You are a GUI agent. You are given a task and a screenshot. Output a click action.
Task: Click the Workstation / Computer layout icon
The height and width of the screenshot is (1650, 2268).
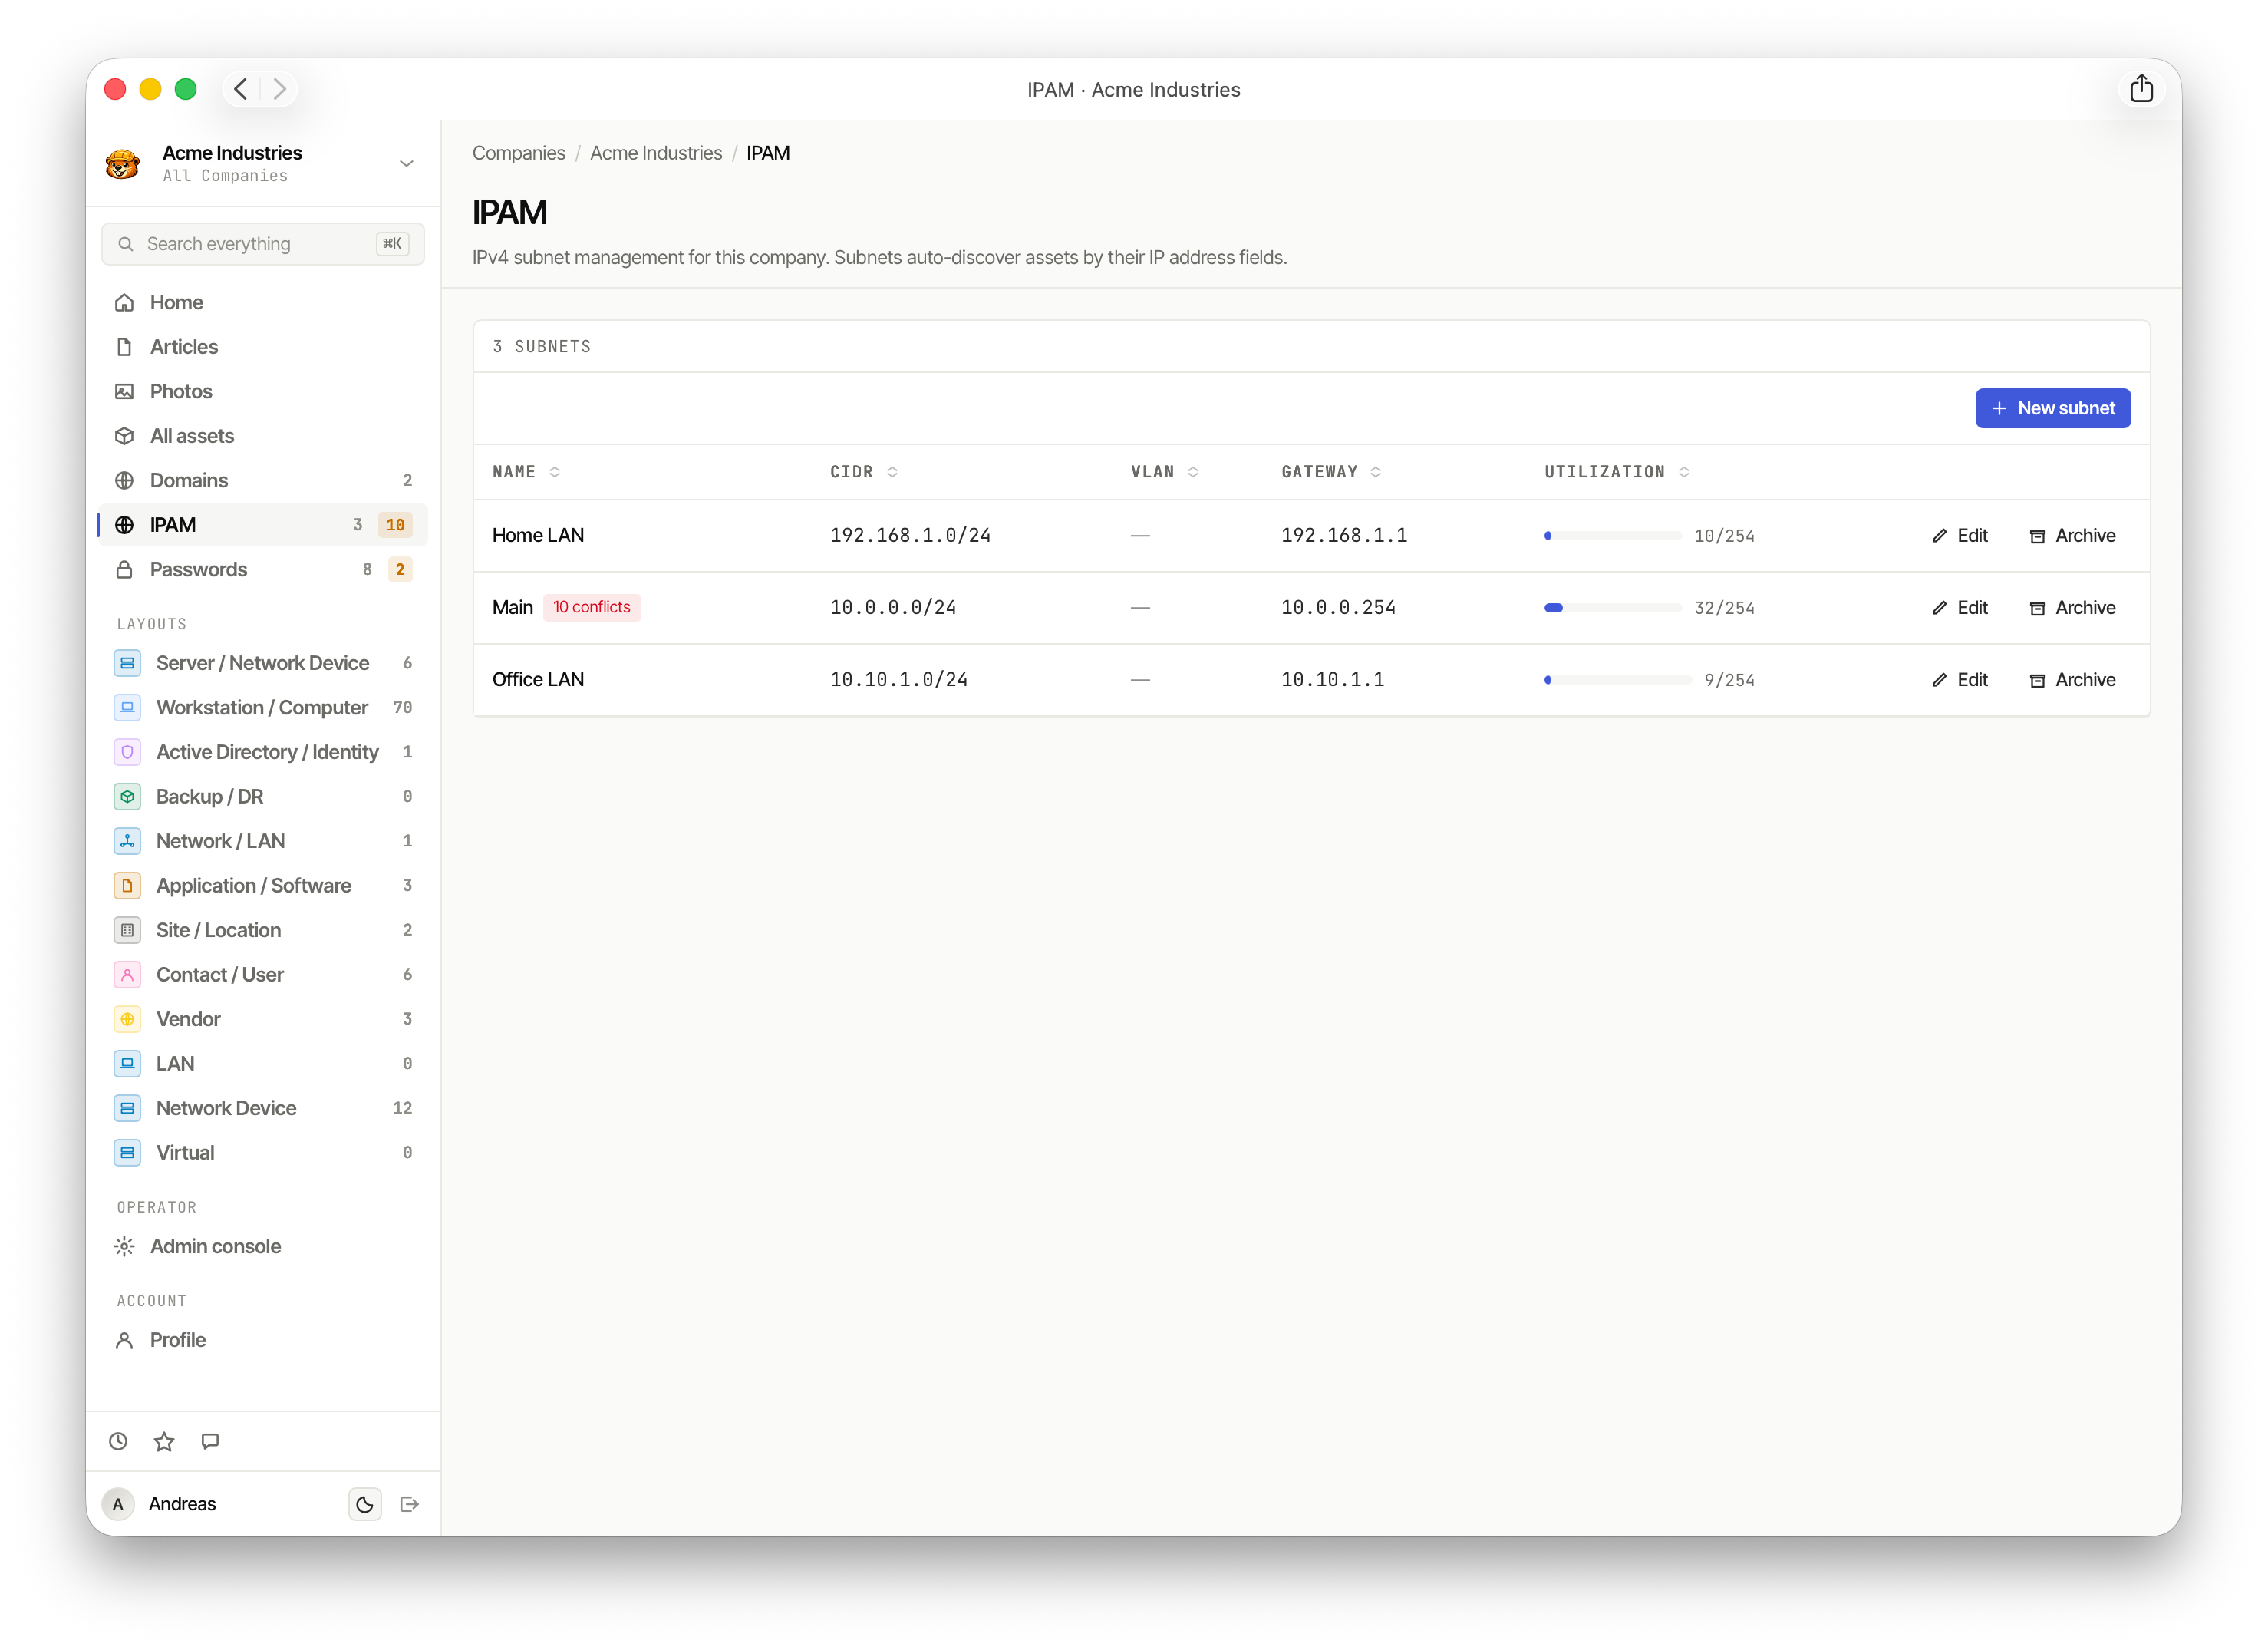coord(127,707)
